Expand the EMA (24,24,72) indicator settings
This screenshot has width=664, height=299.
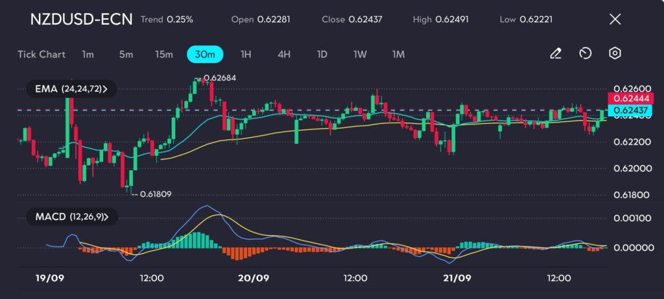[67, 89]
